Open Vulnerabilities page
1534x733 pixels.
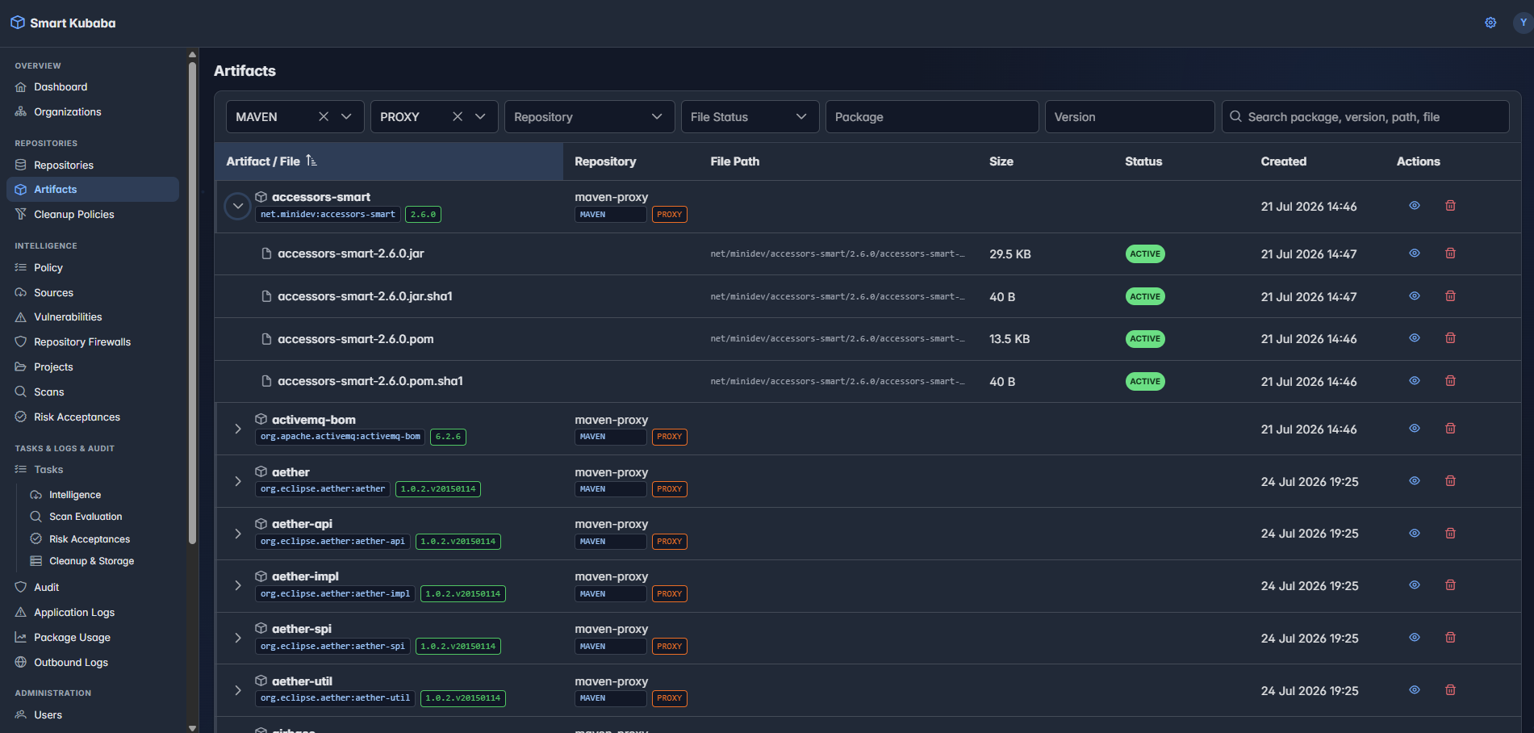point(93,317)
